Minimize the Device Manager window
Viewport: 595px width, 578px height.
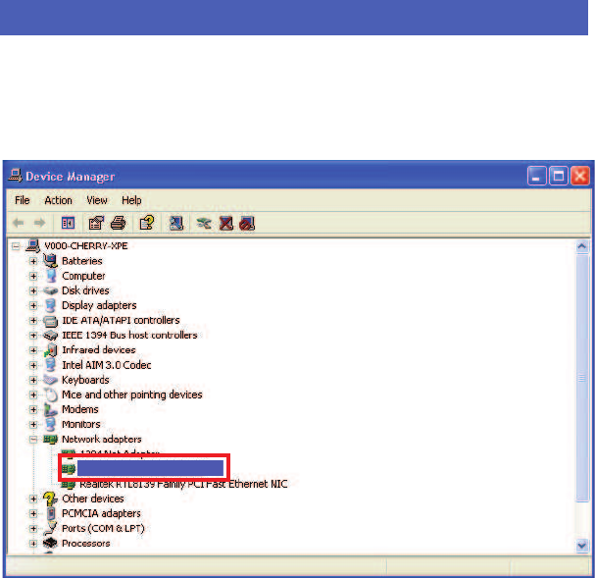point(536,176)
